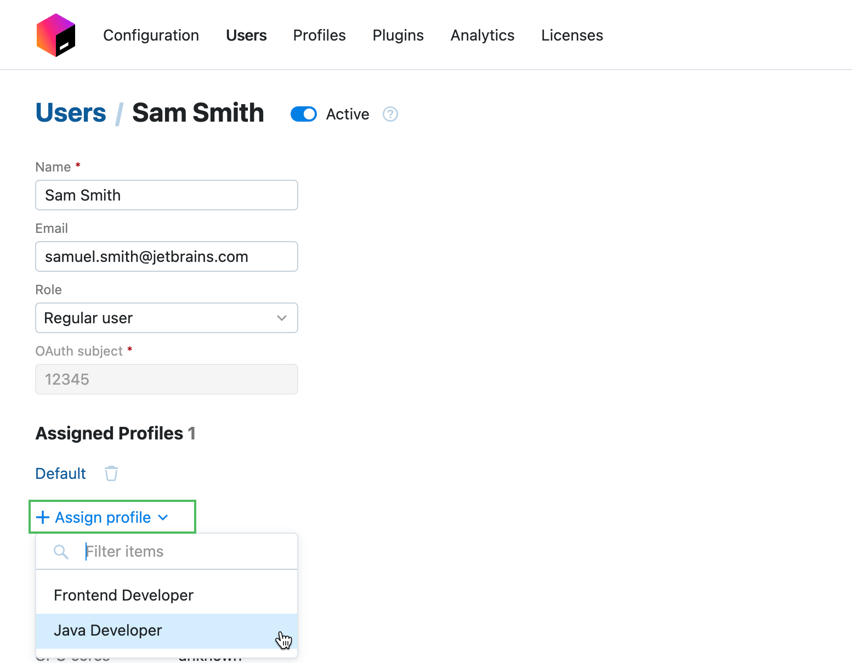Click the plus icon next to Assign profile
Image resolution: width=852 pixels, height=663 pixels.
point(43,517)
